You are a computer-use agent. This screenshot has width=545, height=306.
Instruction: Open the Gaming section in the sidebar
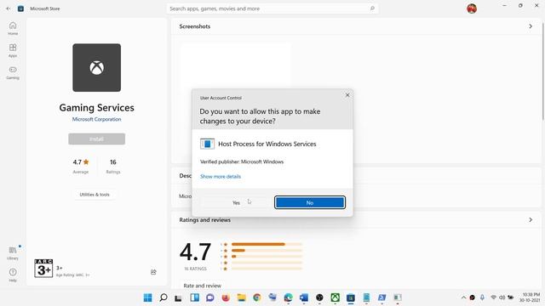point(13,72)
